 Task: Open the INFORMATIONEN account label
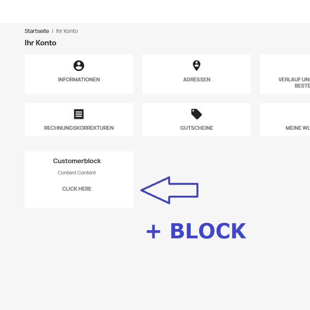tap(79, 79)
